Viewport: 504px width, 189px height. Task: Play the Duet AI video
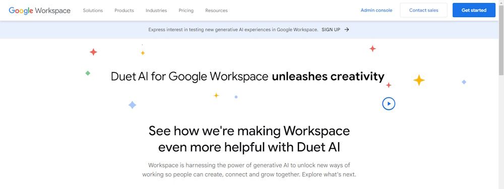tap(389, 104)
